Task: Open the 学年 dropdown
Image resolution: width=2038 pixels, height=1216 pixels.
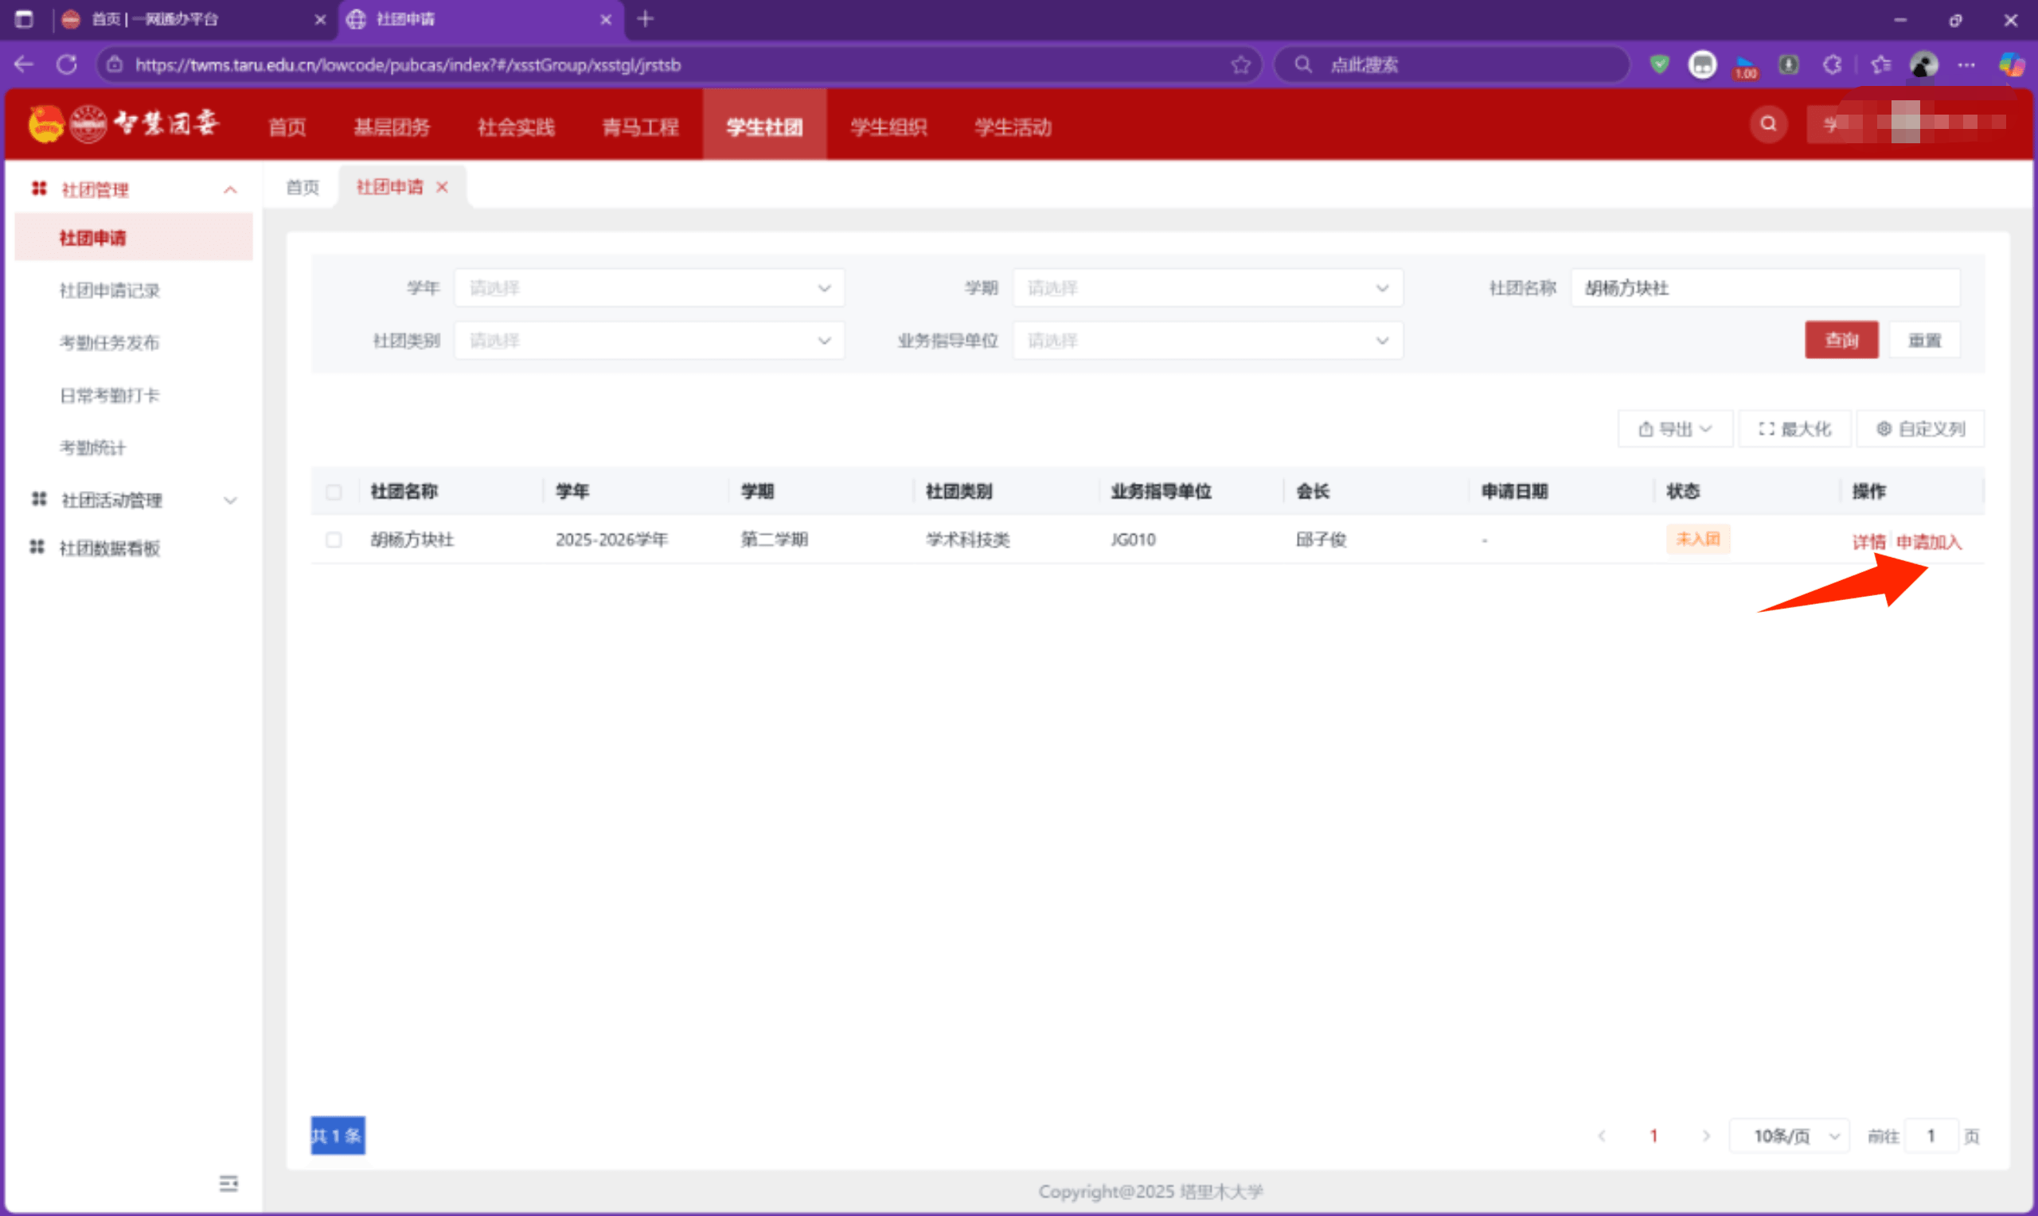Action: (x=648, y=288)
